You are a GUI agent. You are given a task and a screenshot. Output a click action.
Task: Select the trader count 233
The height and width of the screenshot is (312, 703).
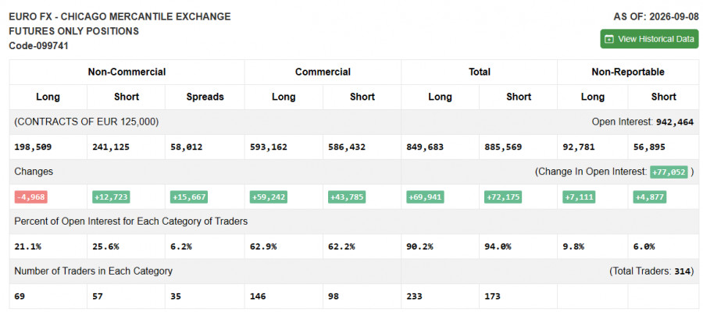414,296
